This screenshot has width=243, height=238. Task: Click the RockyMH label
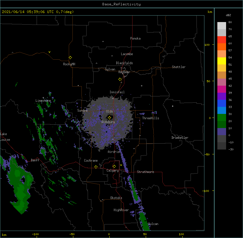point(69,64)
